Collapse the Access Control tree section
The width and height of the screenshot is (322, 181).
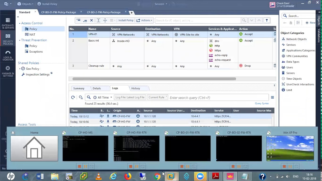click(20, 23)
